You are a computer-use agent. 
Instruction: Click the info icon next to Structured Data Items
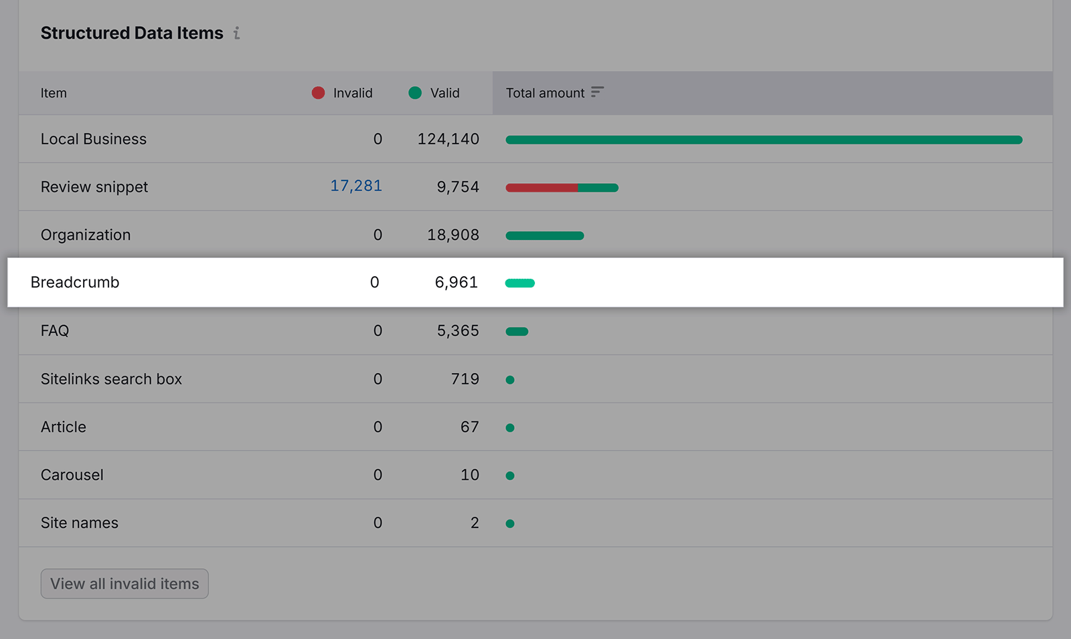236,32
